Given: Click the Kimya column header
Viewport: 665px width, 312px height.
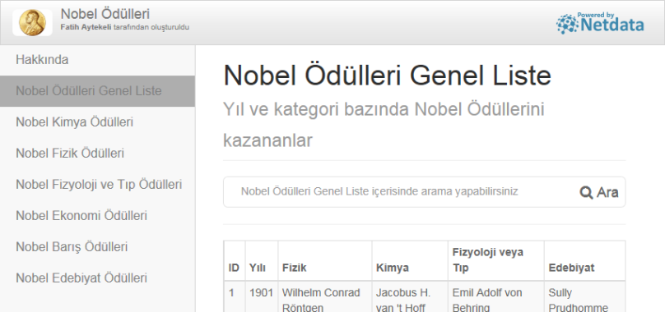Looking at the screenshot, I should [410, 260].
